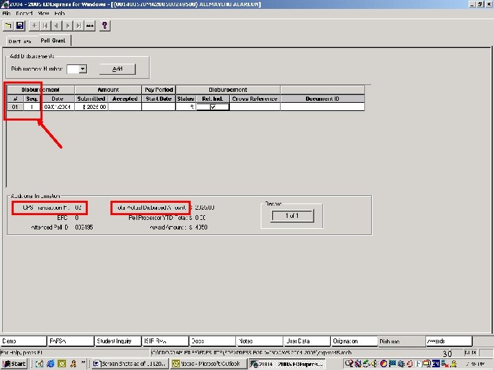Switch to the Direct Loan tab

coord(20,41)
